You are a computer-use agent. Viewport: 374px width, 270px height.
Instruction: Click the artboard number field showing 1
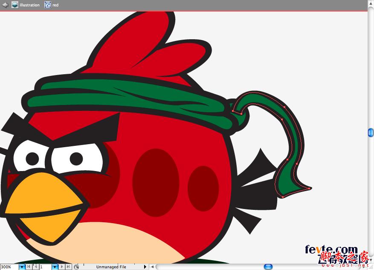(x=45, y=267)
